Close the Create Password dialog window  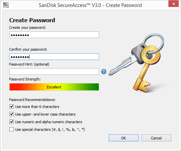pos(173,4)
